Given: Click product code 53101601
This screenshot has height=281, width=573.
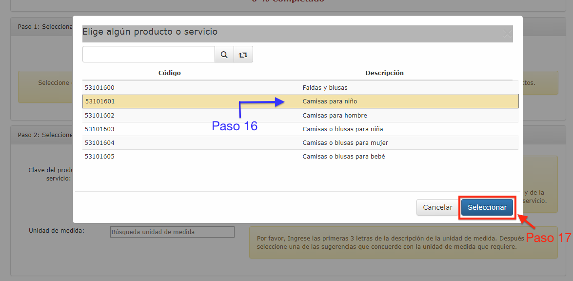Looking at the screenshot, I should [x=99, y=101].
